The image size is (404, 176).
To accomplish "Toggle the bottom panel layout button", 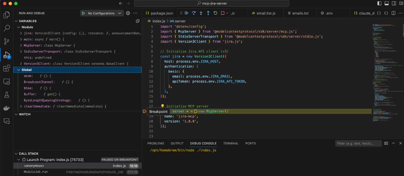I will [x=386, y=3].
